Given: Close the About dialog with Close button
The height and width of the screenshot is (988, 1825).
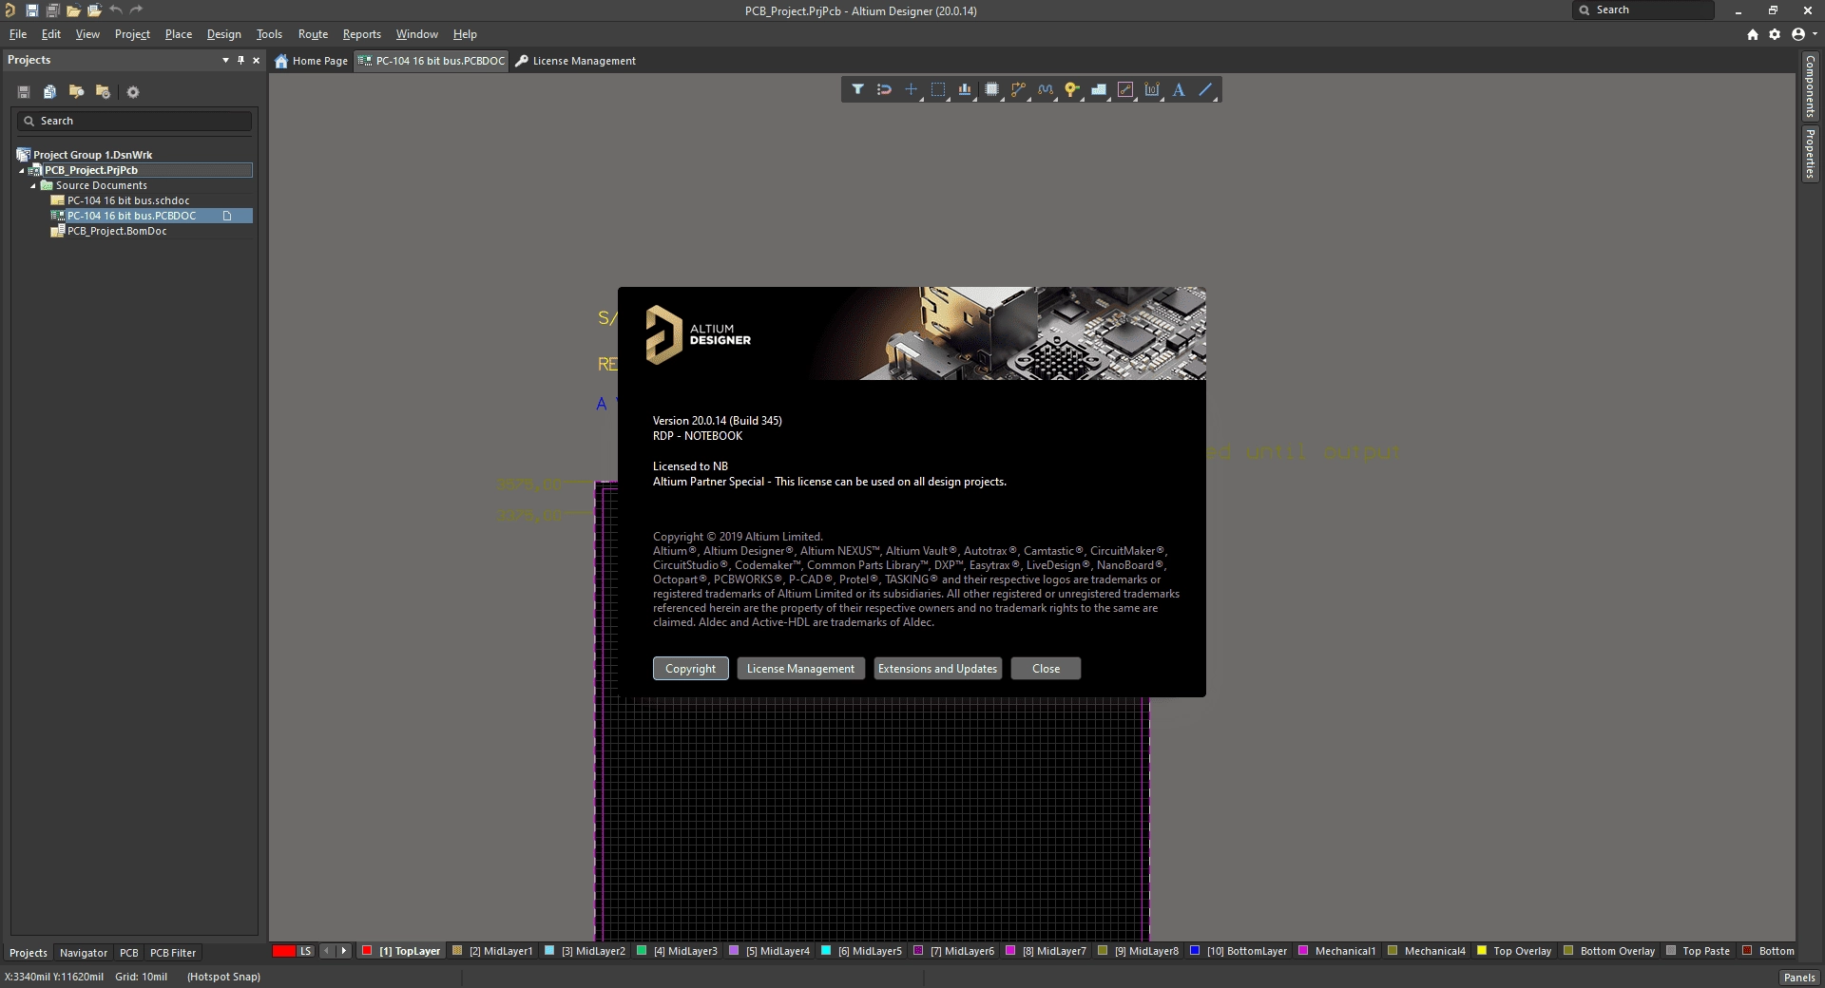Looking at the screenshot, I should 1047,669.
